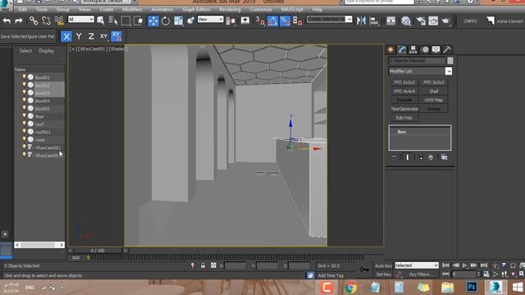Click the Use Pivot Point Center icon
Screen dimensions: 525x295
[x=231, y=20]
